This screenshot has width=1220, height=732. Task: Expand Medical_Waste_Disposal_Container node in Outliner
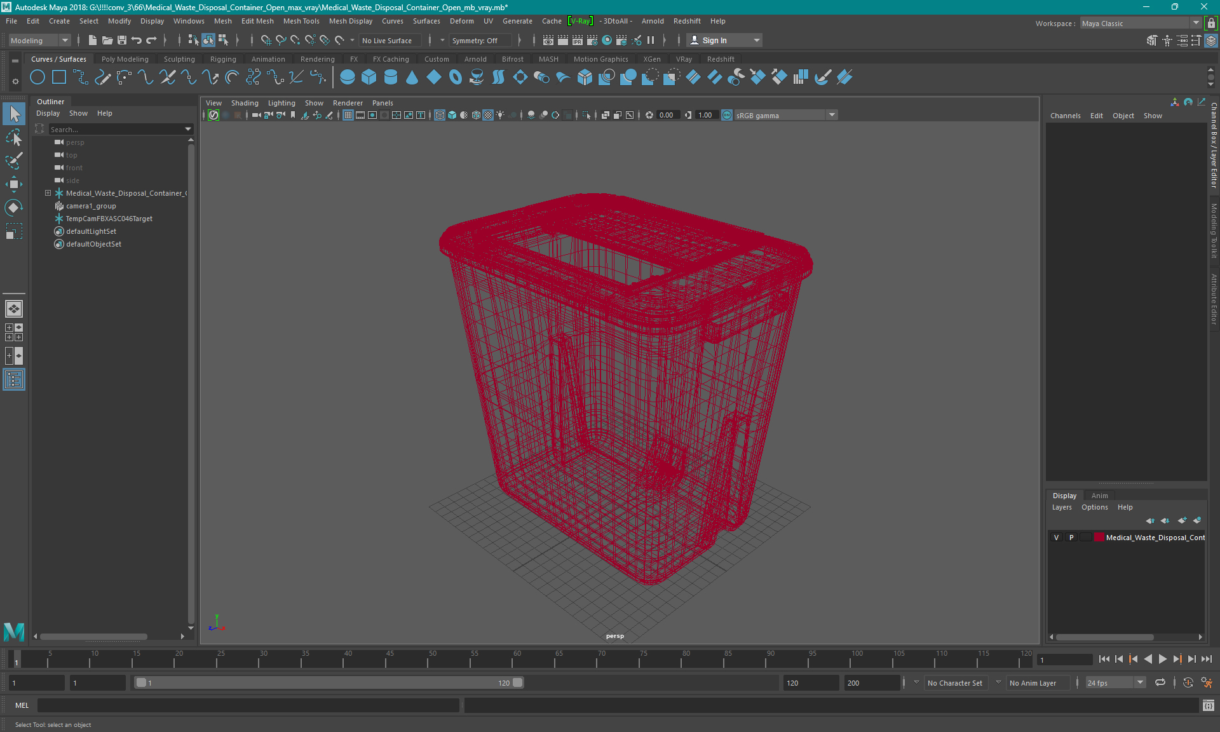[x=48, y=193]
